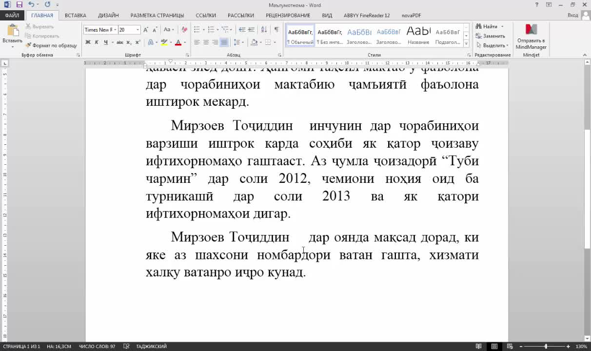Click the Increase Indent icon
This screenshot has width=591, height=351.
pyautogui.click(x=251, y=30)
